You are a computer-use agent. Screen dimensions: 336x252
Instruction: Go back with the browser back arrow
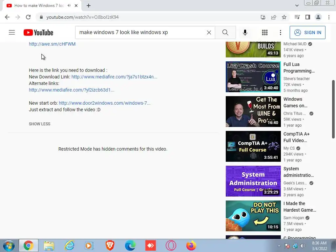click(x=7, y=17)
